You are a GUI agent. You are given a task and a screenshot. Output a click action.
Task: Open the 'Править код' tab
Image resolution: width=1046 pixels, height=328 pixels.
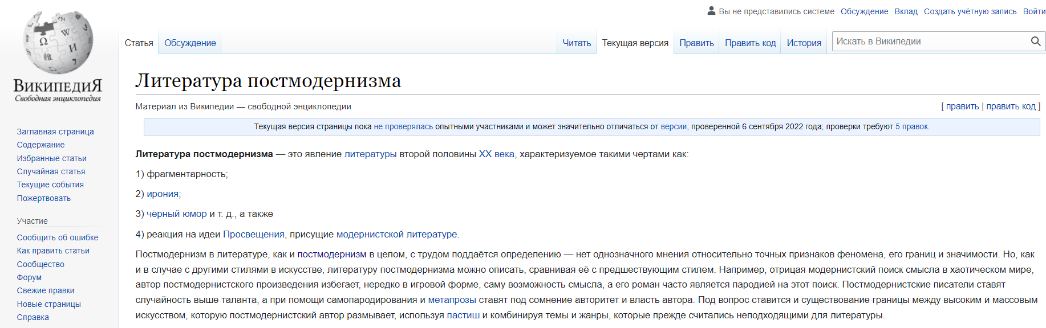(750, 43)
